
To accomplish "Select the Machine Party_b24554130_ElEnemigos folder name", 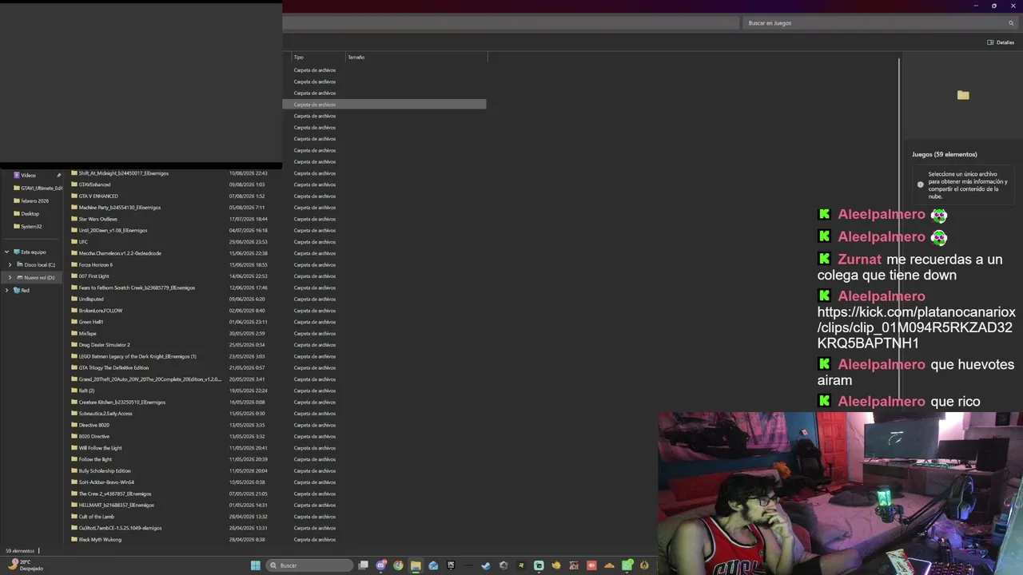I will (120, 208).
